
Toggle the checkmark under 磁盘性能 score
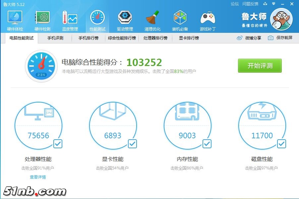(281, 144)
